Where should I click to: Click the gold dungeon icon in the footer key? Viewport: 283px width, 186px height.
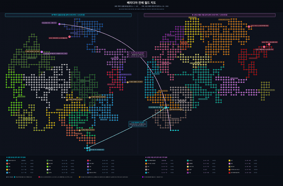pos(80,177)
